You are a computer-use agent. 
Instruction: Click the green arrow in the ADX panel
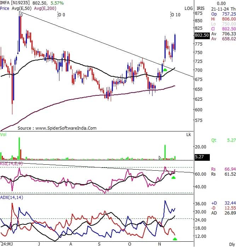point(175,239)
